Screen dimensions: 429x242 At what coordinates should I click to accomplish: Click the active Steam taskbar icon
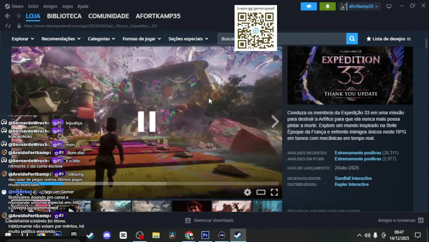point(238,235)
